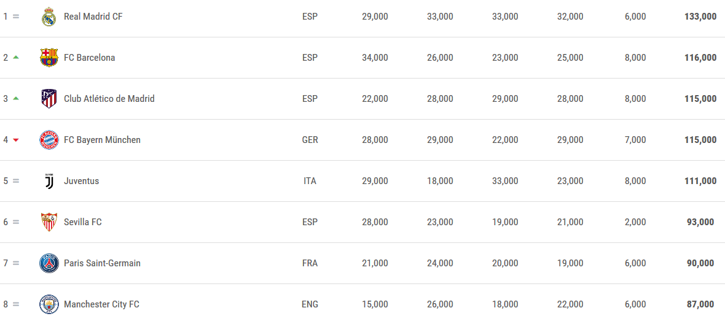Click green up arrow beside rank 3
Viewport: 725px width, 316px height.
coord(16,99)
